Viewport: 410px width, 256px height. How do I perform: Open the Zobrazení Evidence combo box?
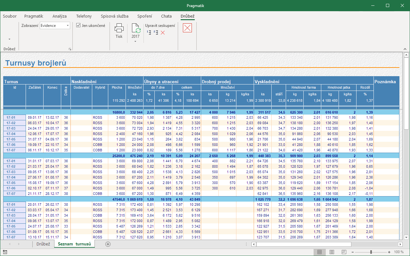click(x=55, y=26)
